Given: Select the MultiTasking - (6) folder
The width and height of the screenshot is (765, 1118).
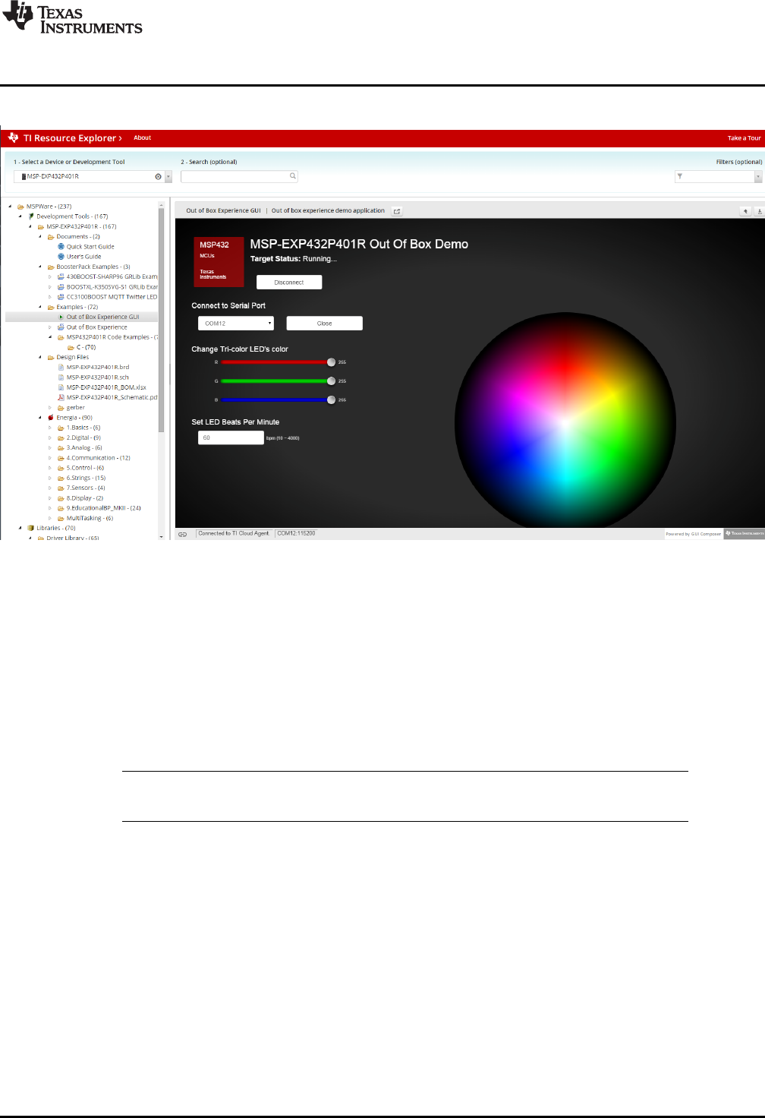Looking at the screenshot, I should pyautogui.click(x=90, y=518).
